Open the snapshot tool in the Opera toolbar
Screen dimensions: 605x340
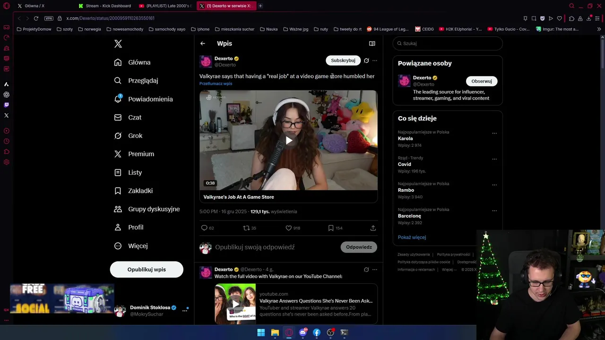[x=534, y=18]
